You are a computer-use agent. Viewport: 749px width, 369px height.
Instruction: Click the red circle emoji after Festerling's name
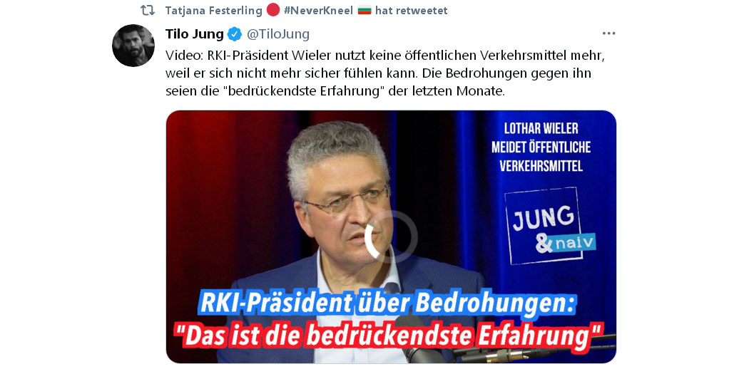273,10
